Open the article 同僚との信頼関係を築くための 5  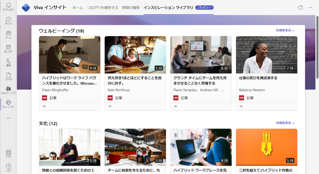tap(68, 170)
